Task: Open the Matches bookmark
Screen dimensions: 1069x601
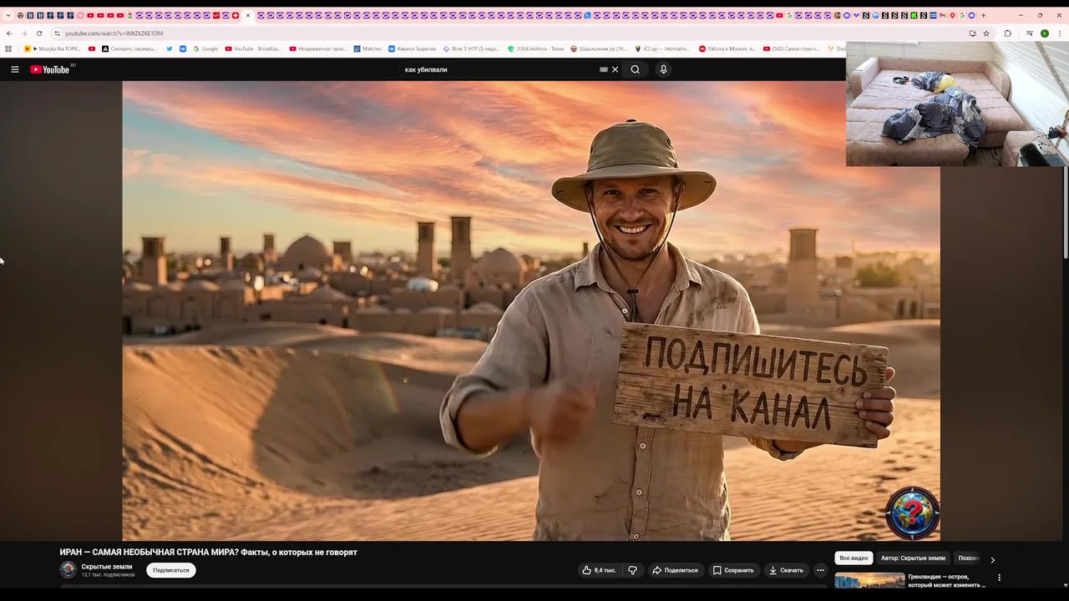Action: (x=367, y=48)
